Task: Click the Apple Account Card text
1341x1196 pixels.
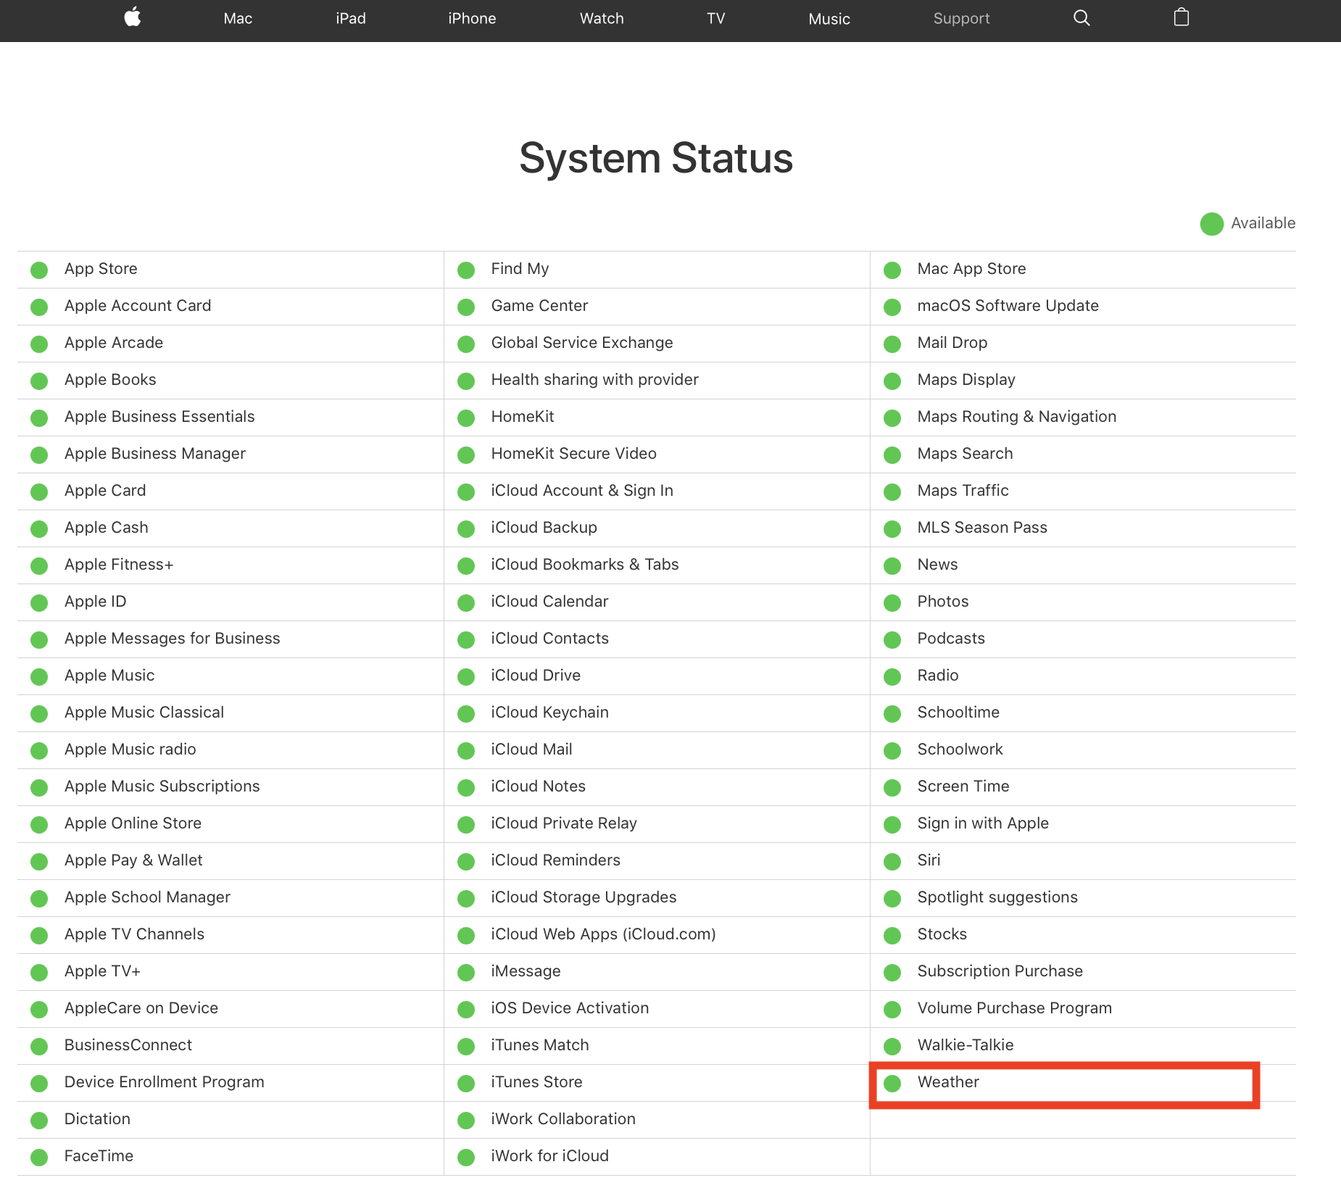Action: (138, 306)
